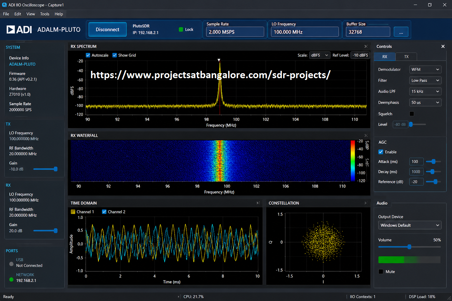Click the Ref Level -10 dBFS field

click(360, 55)
